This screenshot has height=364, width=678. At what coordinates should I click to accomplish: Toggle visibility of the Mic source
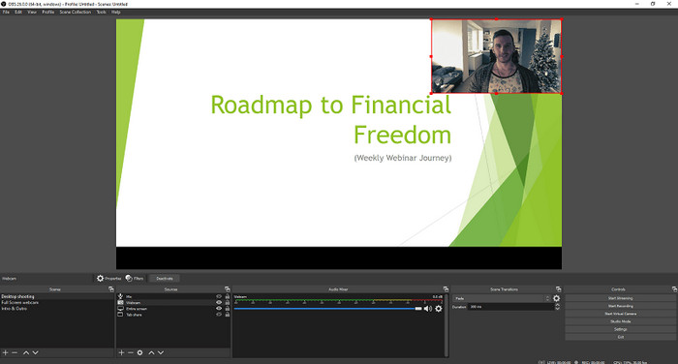click(219, 296)
